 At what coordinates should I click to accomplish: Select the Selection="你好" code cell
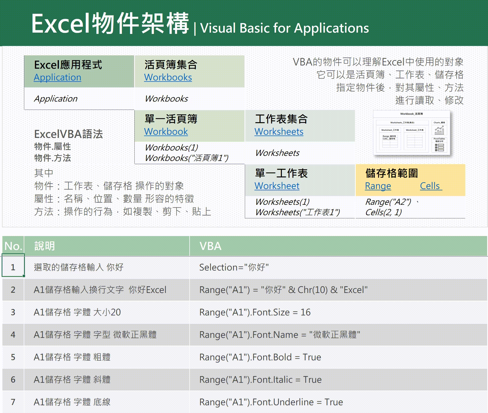point(338,267)
